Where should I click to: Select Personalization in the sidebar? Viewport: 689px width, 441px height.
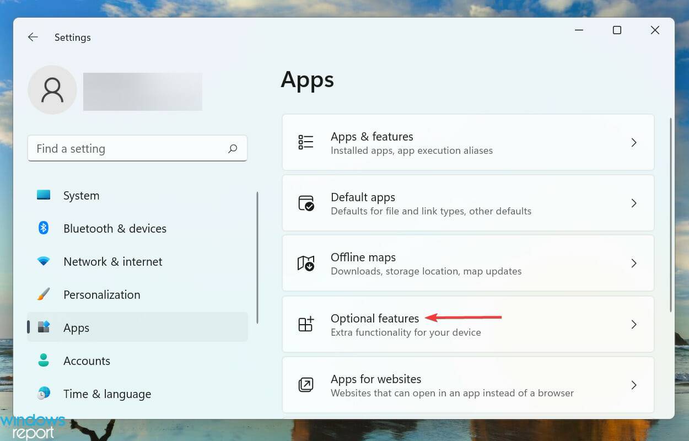pos(101,294)
